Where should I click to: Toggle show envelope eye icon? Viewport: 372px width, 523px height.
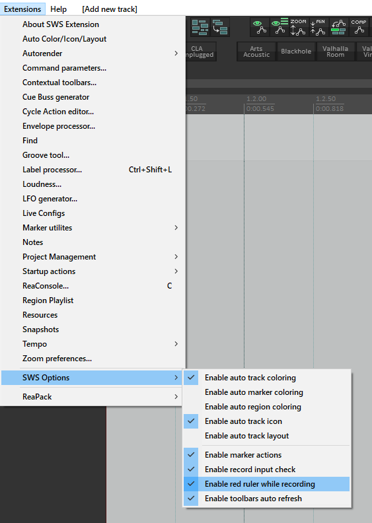click(260, 27)
